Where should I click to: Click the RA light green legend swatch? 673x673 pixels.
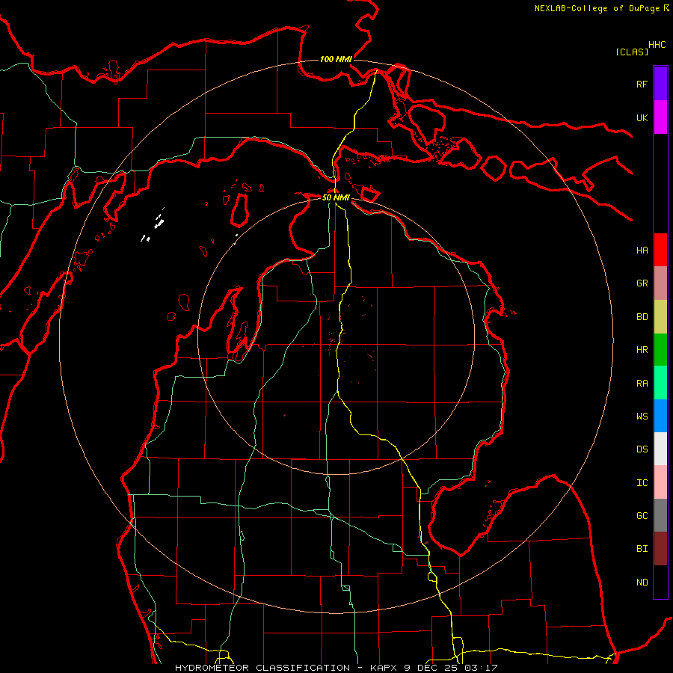point(660,383)
